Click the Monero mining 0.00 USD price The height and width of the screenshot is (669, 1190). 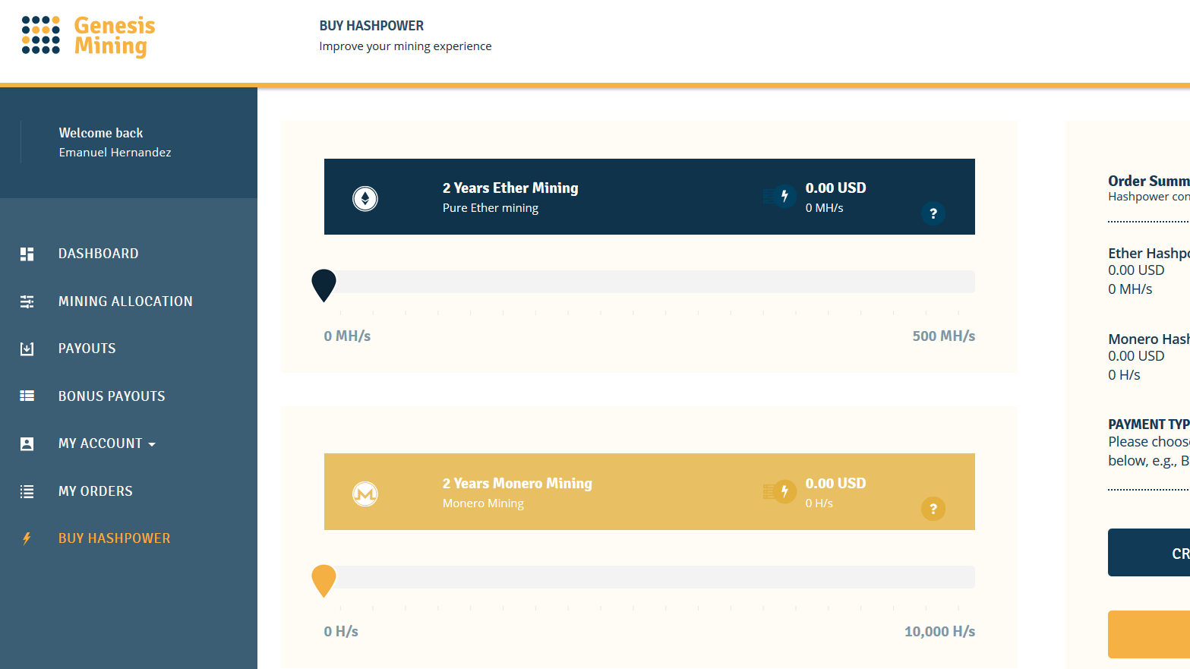pyautogui.click(x=835, y=483)
